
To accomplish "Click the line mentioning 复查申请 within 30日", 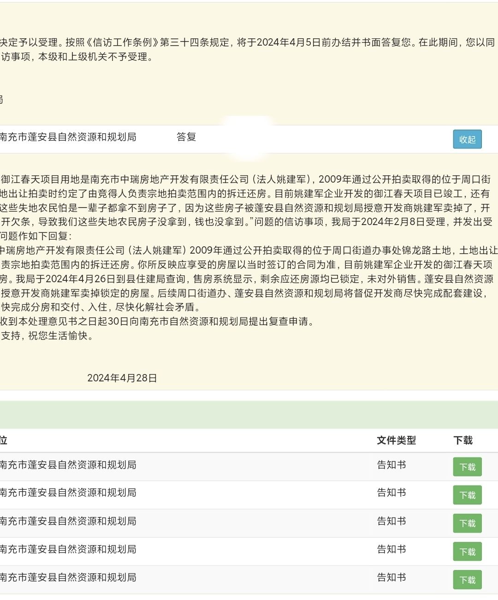I will tap(157, 321).
